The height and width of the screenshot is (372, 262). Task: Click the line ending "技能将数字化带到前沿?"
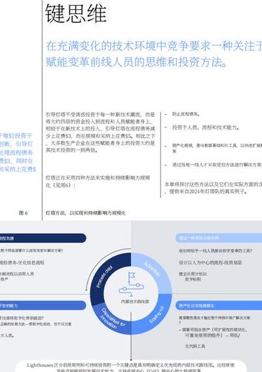(22, 318)
